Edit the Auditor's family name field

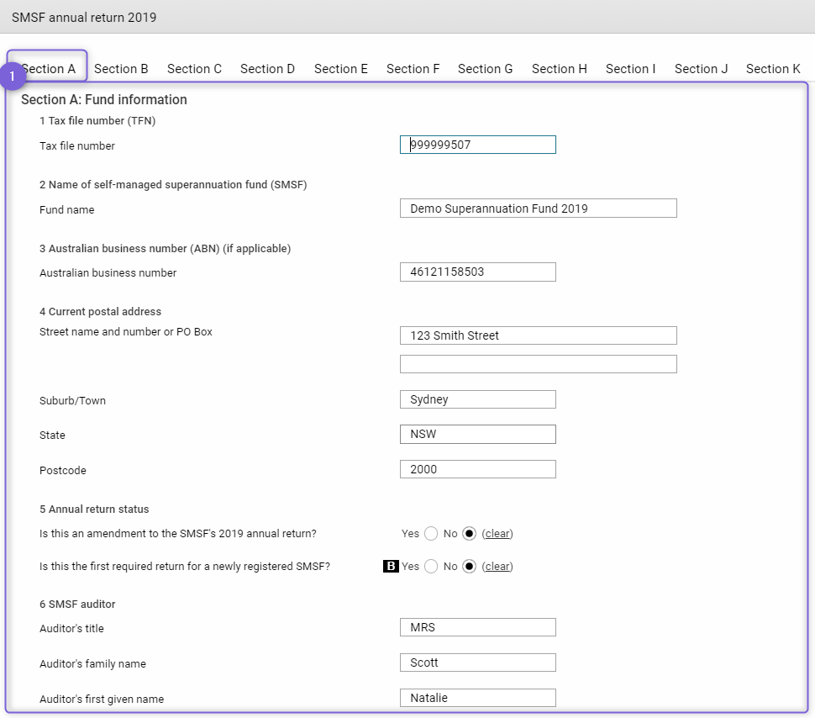[478, 663]
